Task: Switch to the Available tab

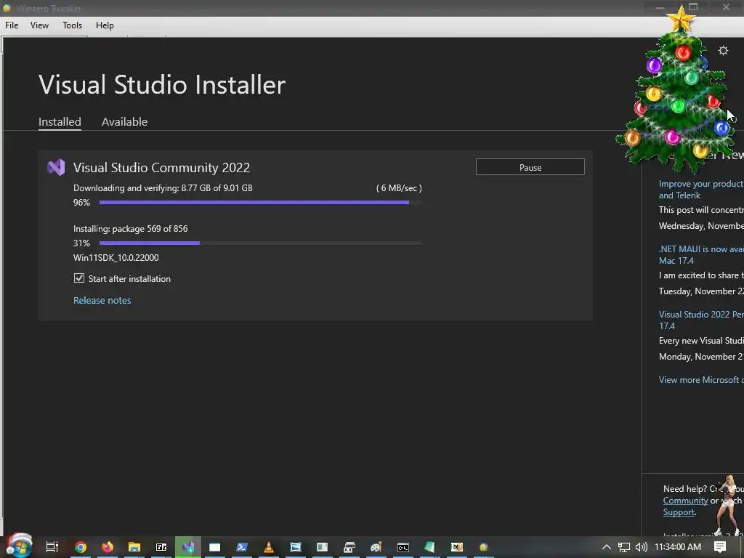Action: click(124, 122)
